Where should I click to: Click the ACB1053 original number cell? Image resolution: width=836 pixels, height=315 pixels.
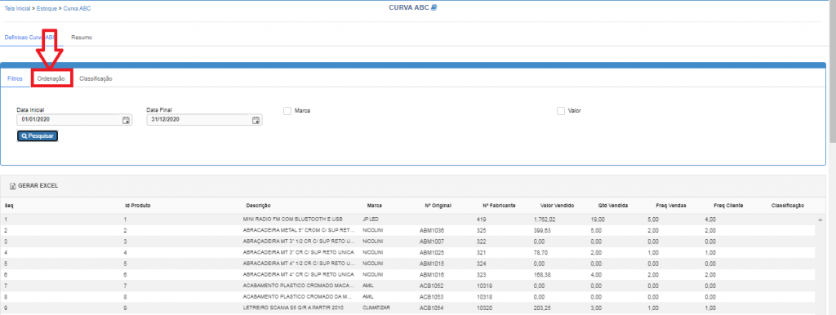point(432,297)
